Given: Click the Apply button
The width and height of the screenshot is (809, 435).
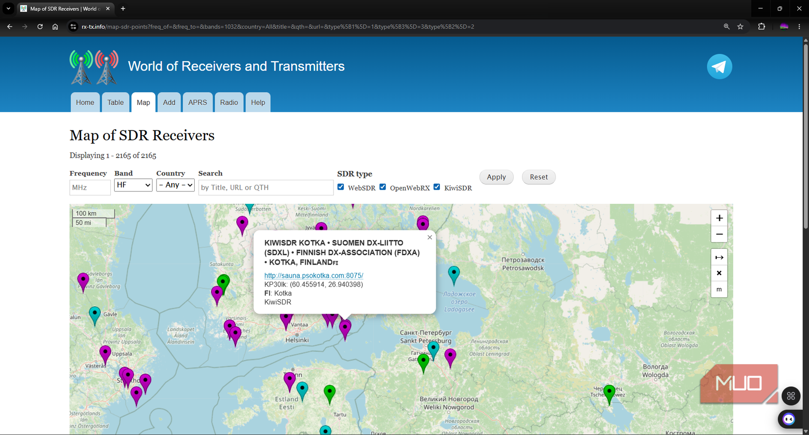Looking at the screenshot, I should pyautogui.click(x=496, y=177).
